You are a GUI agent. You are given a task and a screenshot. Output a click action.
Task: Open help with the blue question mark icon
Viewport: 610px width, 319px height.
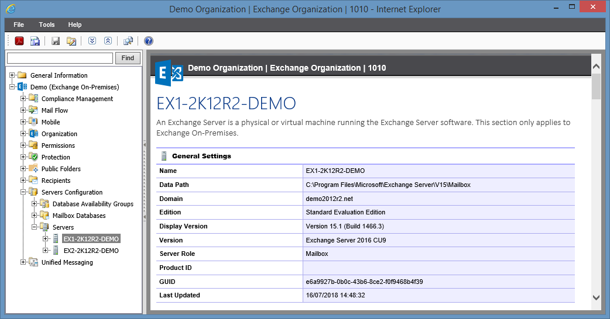tap(149, 41)
